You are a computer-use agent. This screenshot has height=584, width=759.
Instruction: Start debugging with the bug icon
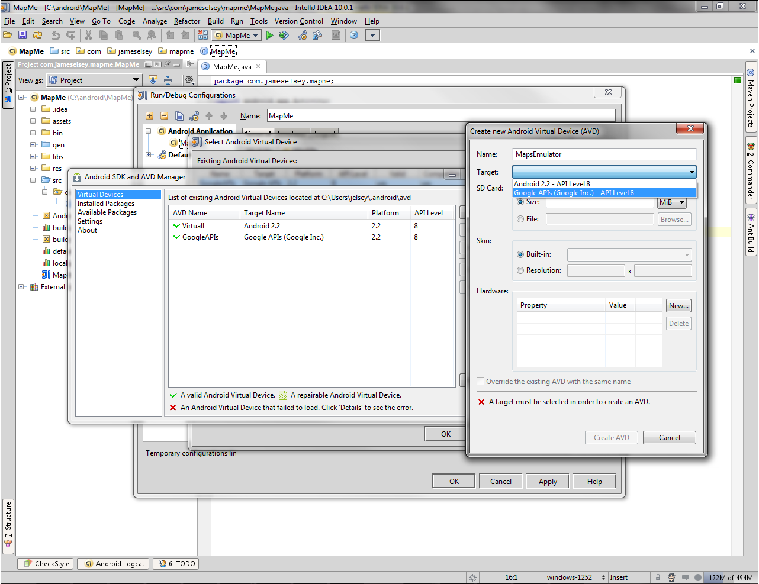pos(284,36)
